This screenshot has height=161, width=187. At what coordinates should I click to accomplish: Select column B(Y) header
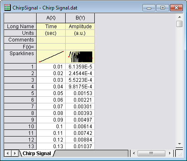click(x=80, y=18)
